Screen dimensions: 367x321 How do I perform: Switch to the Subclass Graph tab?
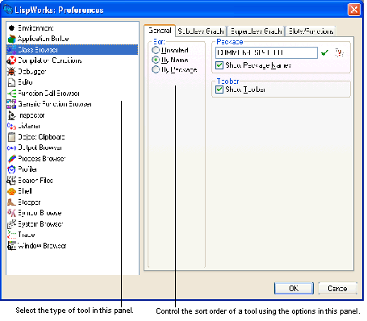[201, 31]
